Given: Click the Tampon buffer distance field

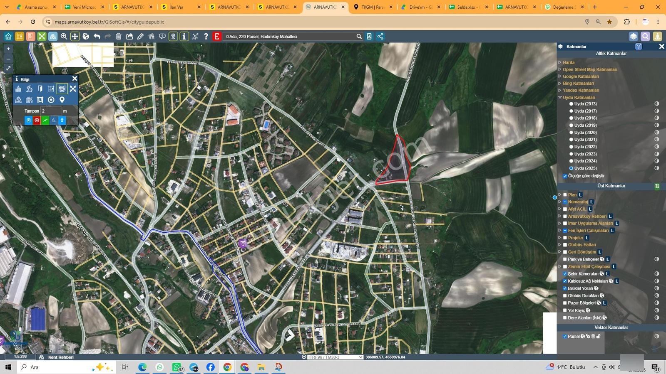Looking at the screenshot, I should click(x=51, y=111).
